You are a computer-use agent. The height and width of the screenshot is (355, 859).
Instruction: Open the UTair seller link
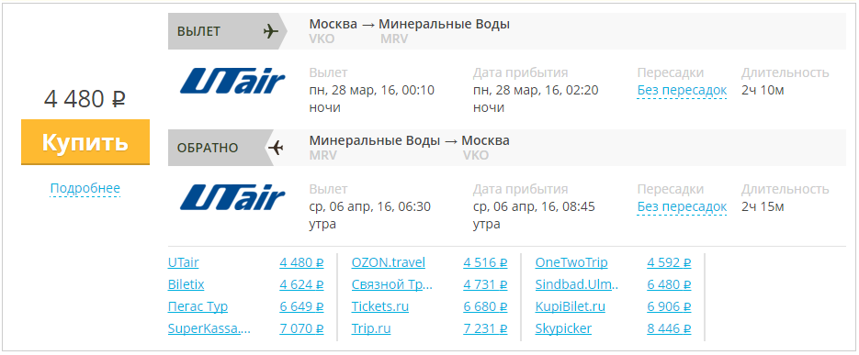pos(183,262)
